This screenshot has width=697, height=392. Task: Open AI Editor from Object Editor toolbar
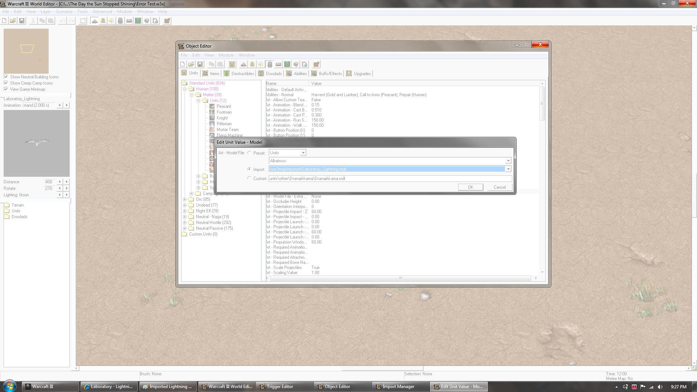[287, 64]
